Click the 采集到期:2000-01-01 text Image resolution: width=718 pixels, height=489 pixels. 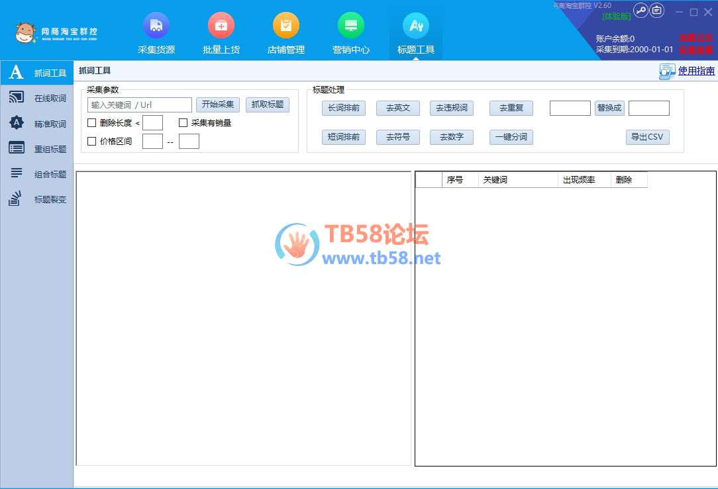(634, 50)
